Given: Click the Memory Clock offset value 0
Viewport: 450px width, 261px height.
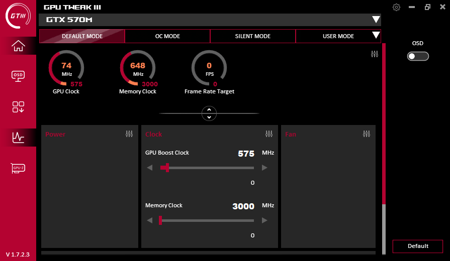Looking at the screenshot, I should (252, 235).
